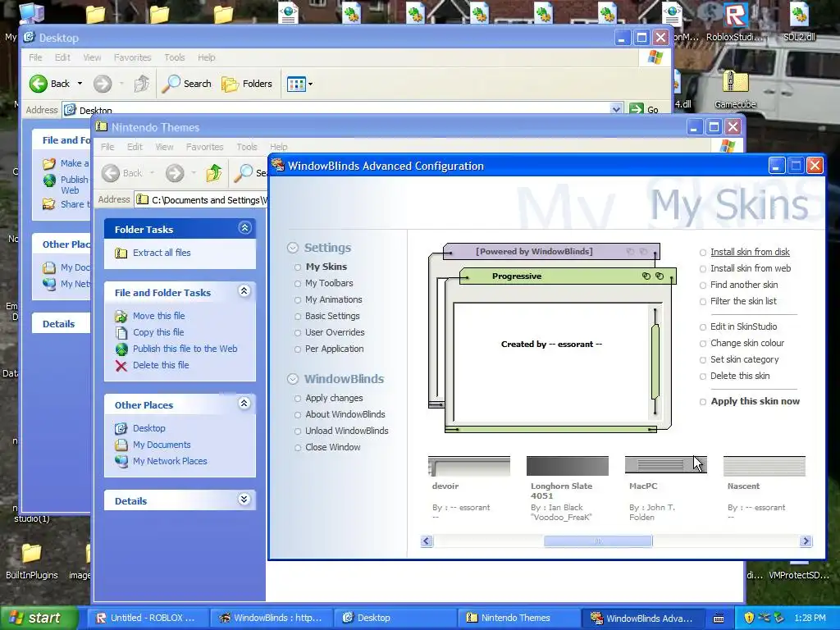Click the Up folder icon in Desktop window

tap(141, 84)
